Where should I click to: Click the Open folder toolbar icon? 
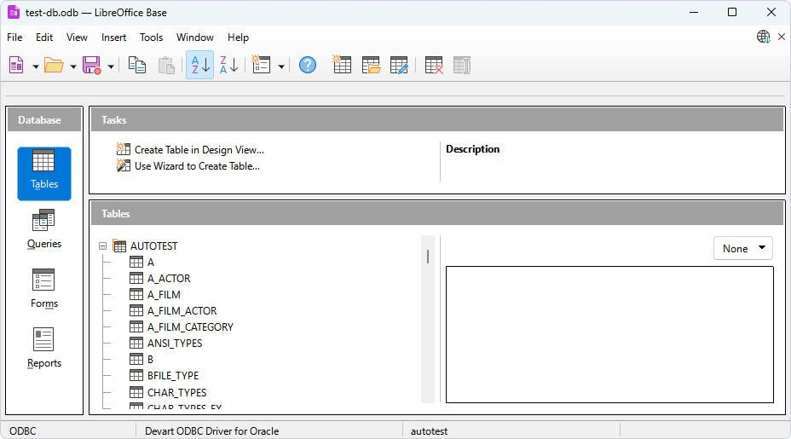[54, 66]
